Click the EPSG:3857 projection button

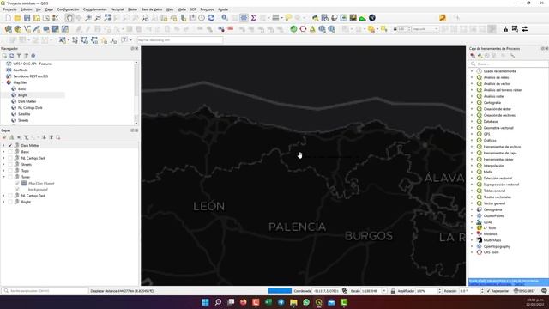point(524,291)
